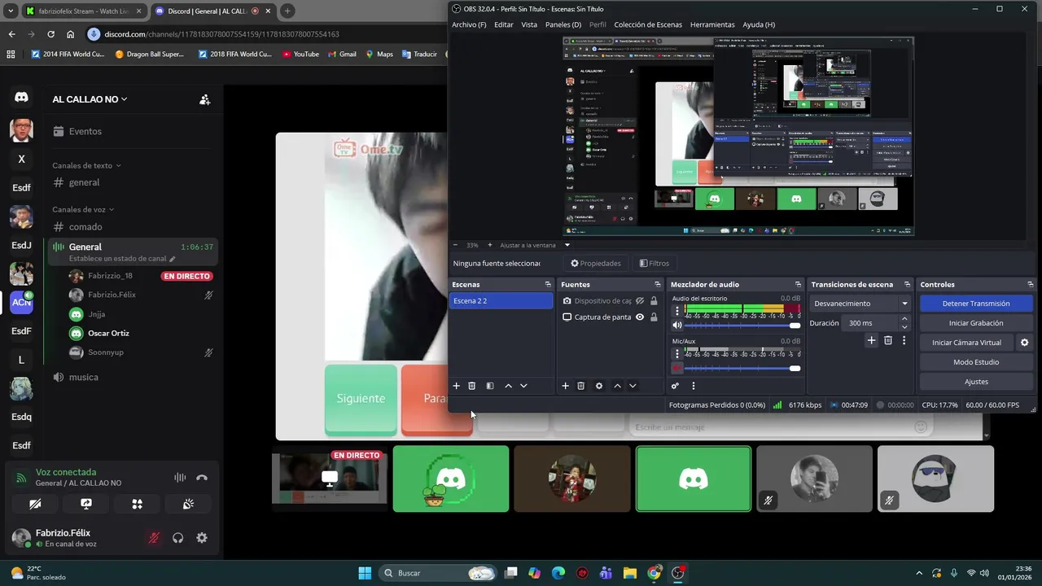Open source properties gear in Fuentes toolbar
The width and height of the screenshot is (1042, 586).
coord(599,386)
